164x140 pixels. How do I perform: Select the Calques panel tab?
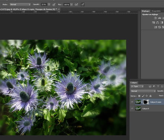[x=134, y=83]
